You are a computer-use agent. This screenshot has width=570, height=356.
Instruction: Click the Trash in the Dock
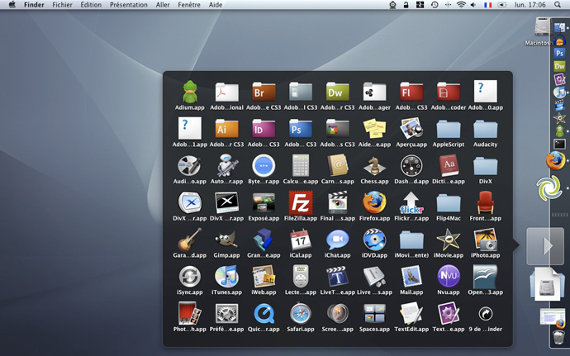coord(558,337)
